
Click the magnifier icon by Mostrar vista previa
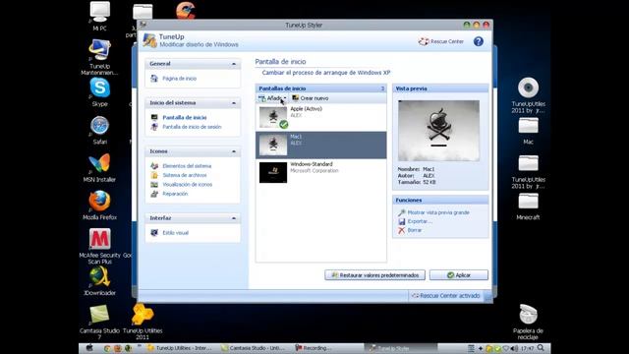point(402,212)
